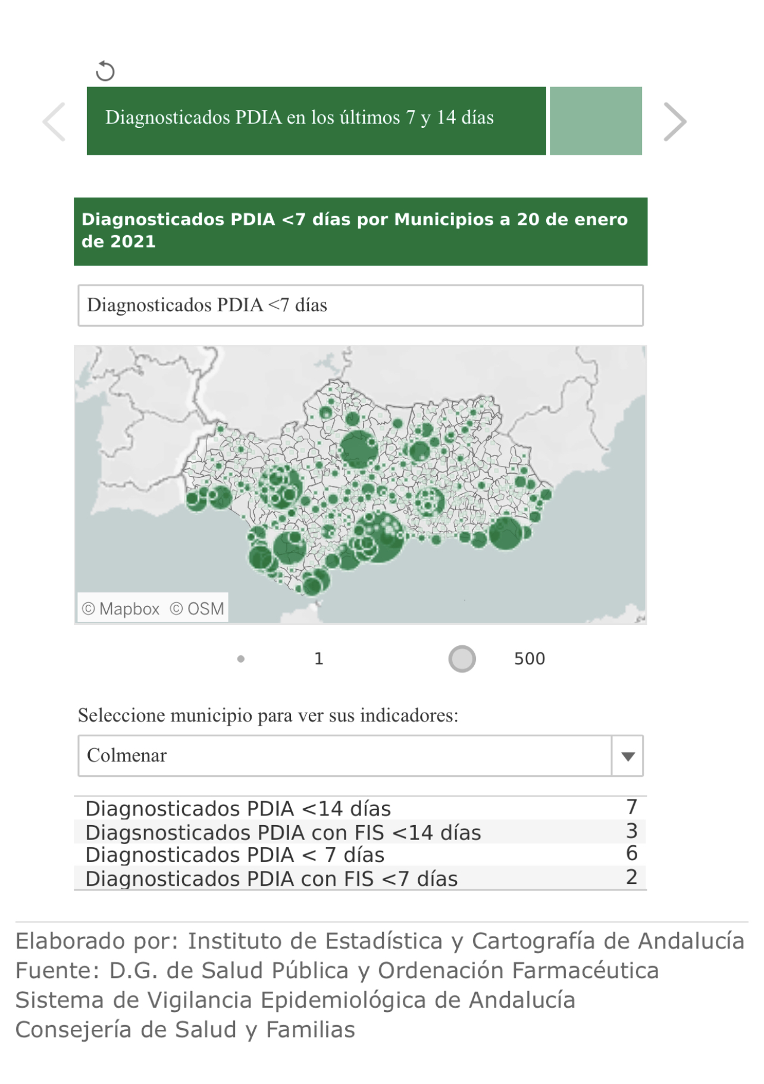Click the revert/reset arrow icon
764x1084 pixels.
(x=105, y=71)
